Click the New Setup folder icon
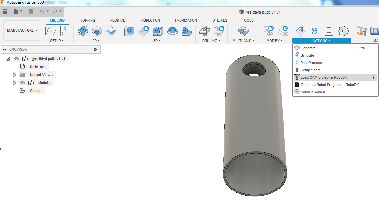Viewport: 379px width, 204px height. point(51,31)
